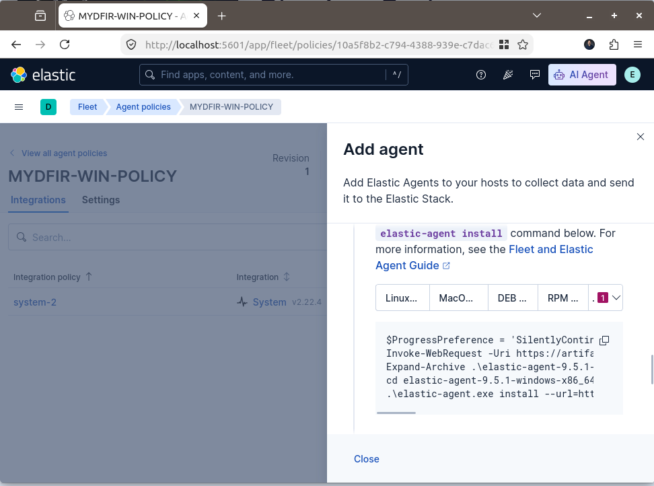Select the RPM platform option
Viewport: 654px width, 486px height.
click(x=562, y=298)
